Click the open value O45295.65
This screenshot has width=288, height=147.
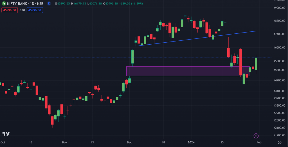pyautogui.click(x=62, y=3)
